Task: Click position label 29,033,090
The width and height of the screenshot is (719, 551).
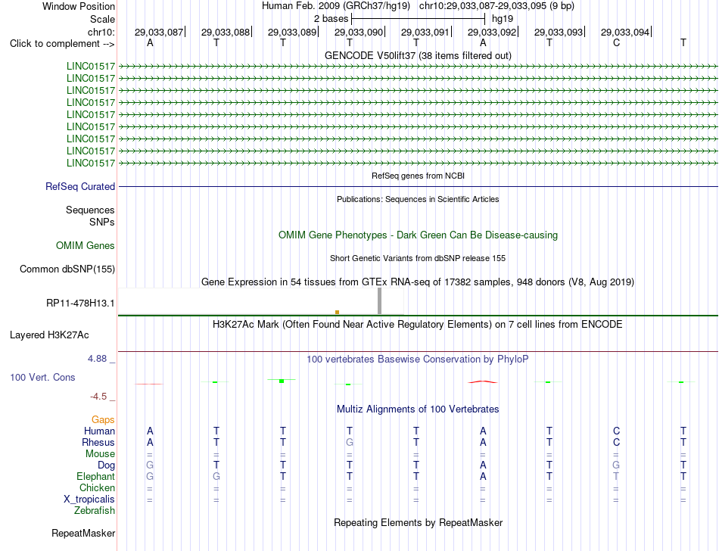Action: tap(359, 32)
